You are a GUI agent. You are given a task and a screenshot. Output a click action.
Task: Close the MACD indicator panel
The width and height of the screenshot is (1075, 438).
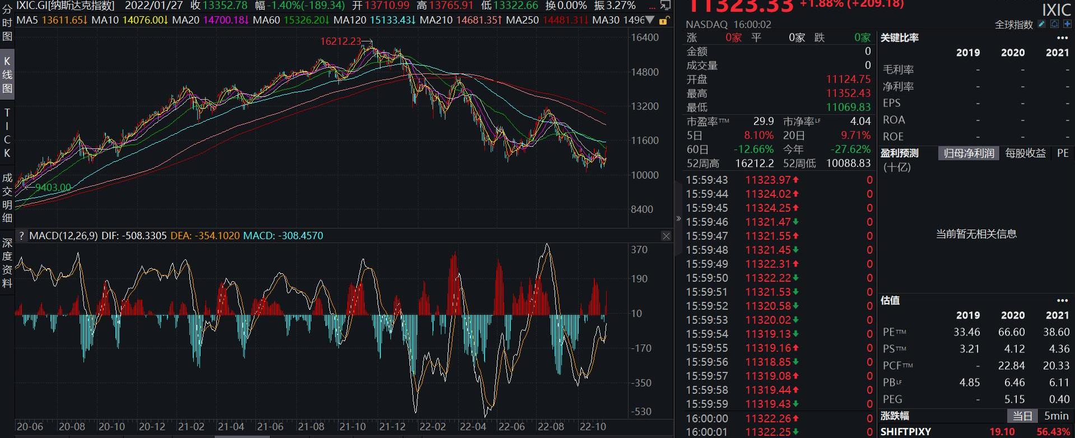[x=666, y=236]
